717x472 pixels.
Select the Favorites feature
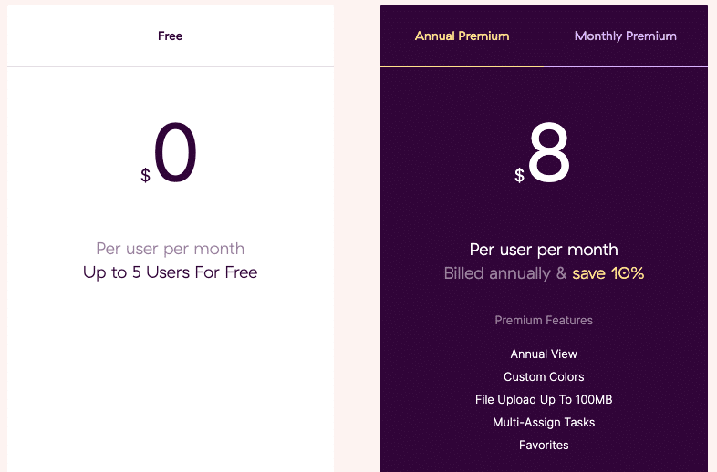click(x=544, y=446)
